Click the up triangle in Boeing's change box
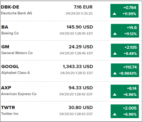This screenshot has width=143, height=122. click(115, 34)
